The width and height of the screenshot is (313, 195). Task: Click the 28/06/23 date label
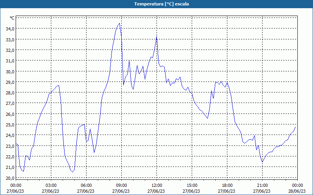point(297,191)
